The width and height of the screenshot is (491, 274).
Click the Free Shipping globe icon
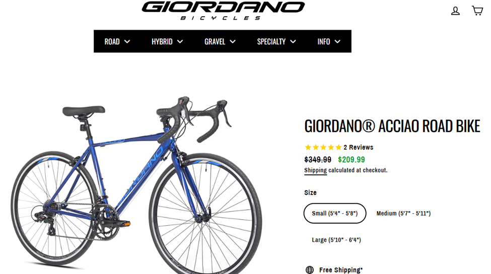[309, 269]
